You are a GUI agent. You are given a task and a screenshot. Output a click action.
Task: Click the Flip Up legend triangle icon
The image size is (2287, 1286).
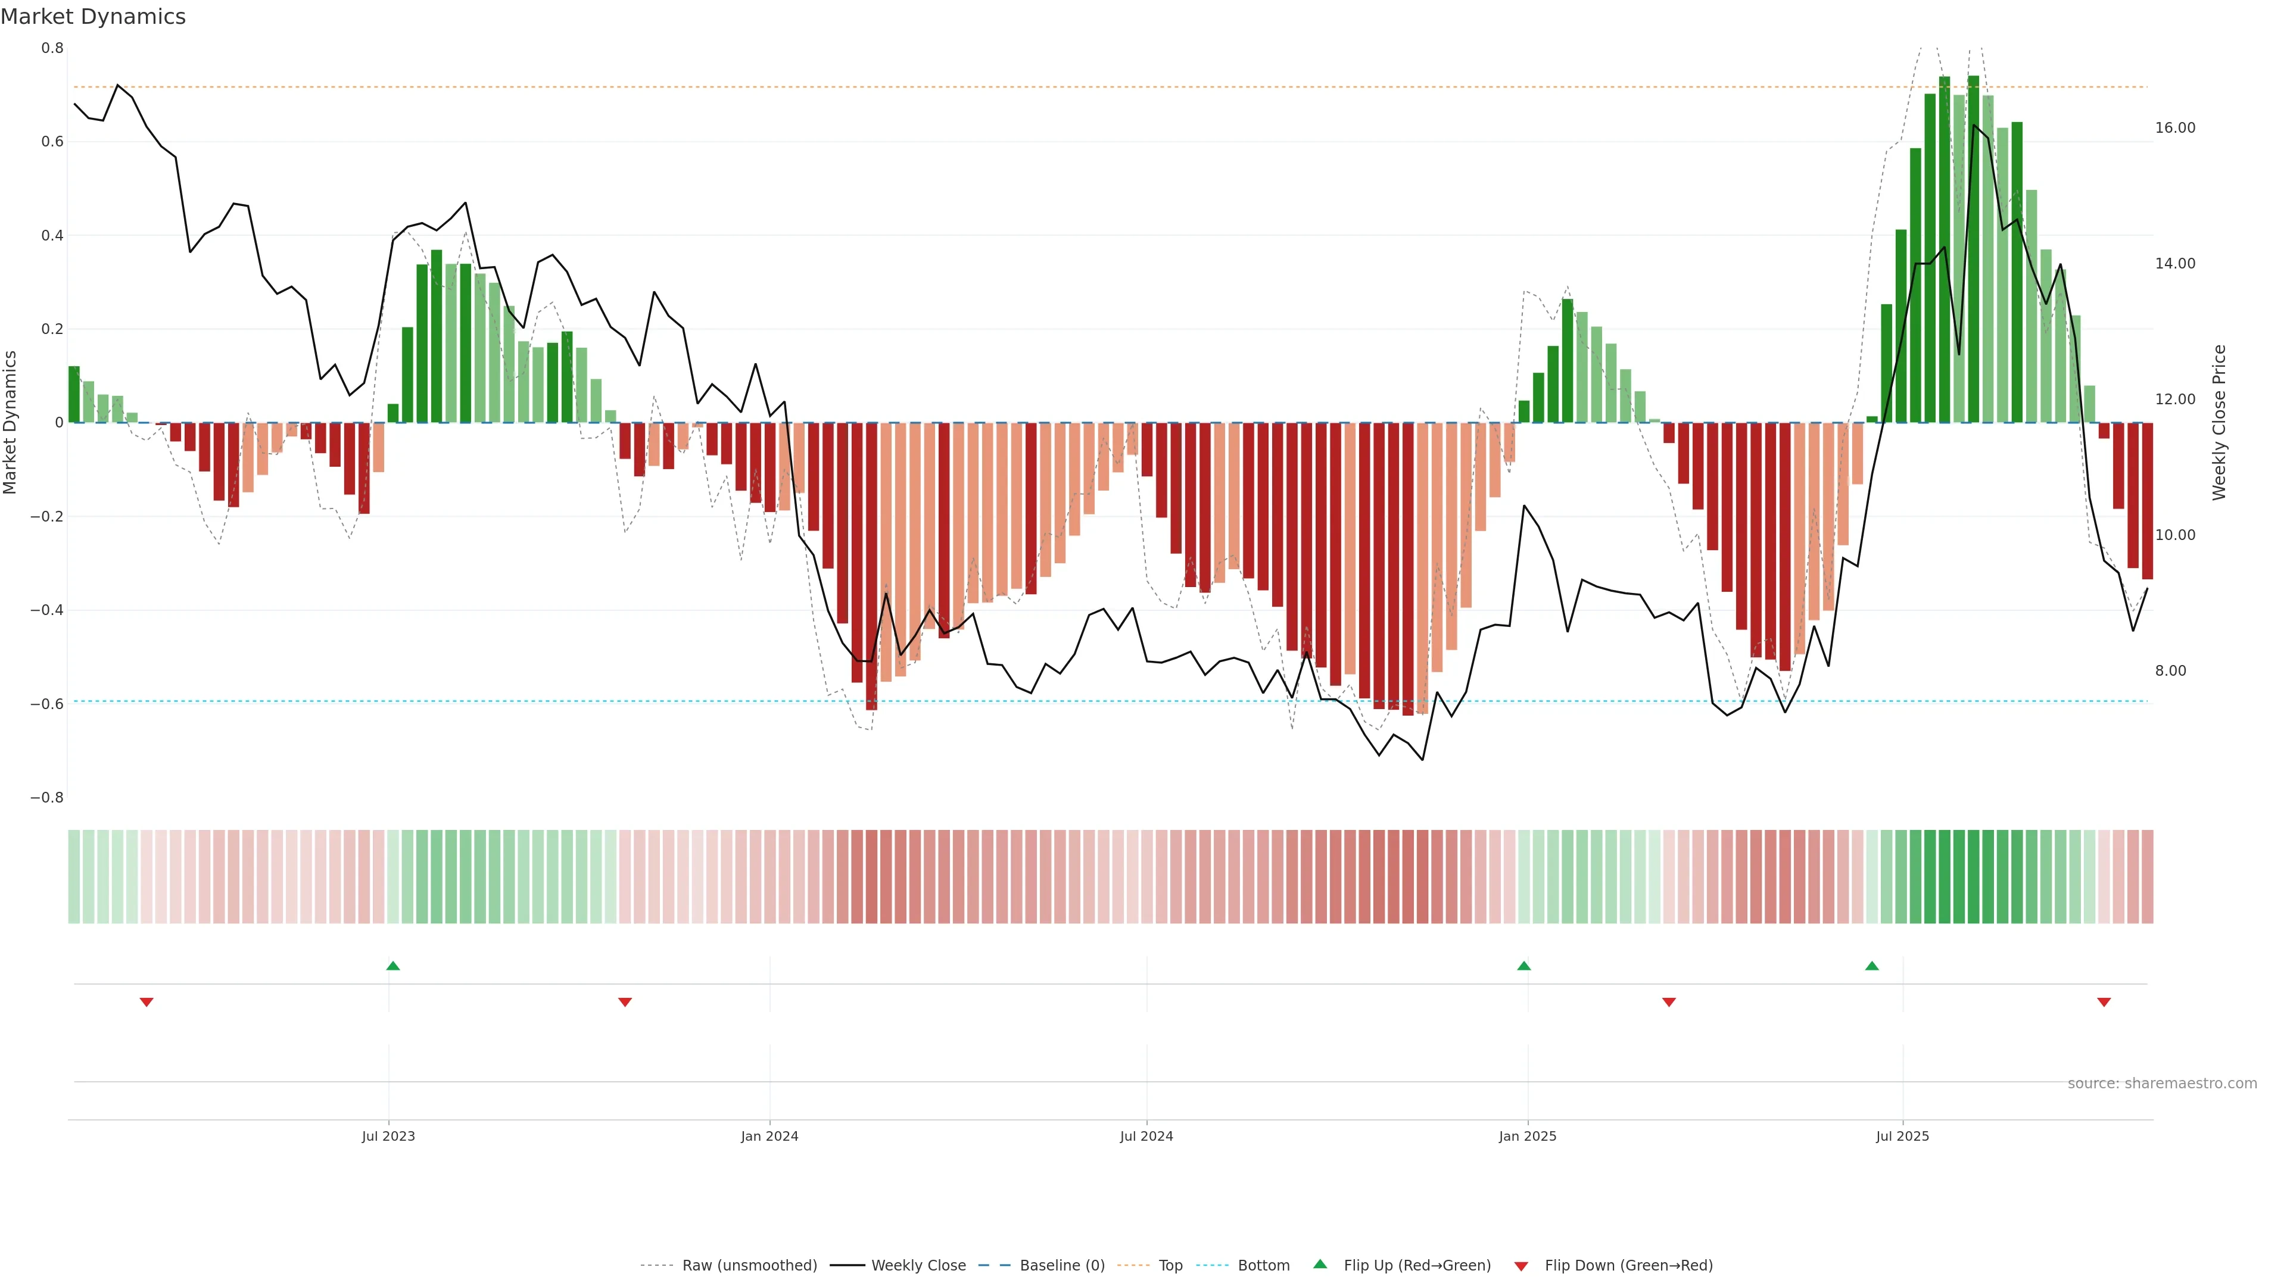pyautogui.click(x=1320, y=1264)
